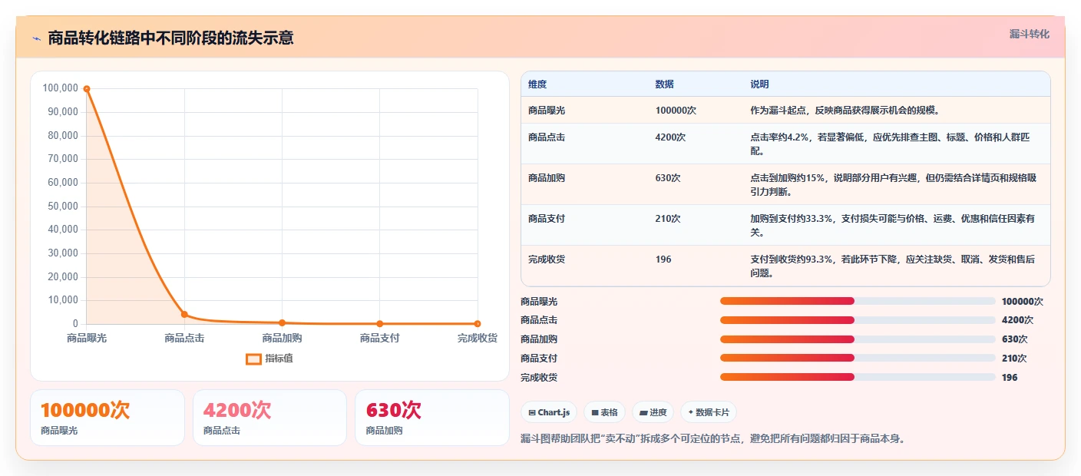Click the 商品点击 x-axis label
Image resolution: width=1081 pixels, height=476 pixels.
(x=184, y=338)
